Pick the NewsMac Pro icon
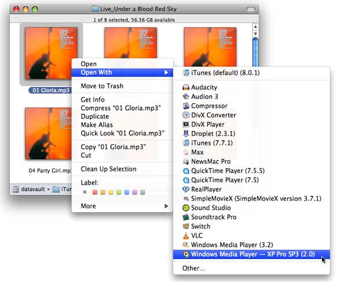This screenshot has width=337, height=282. click(186, 161)
